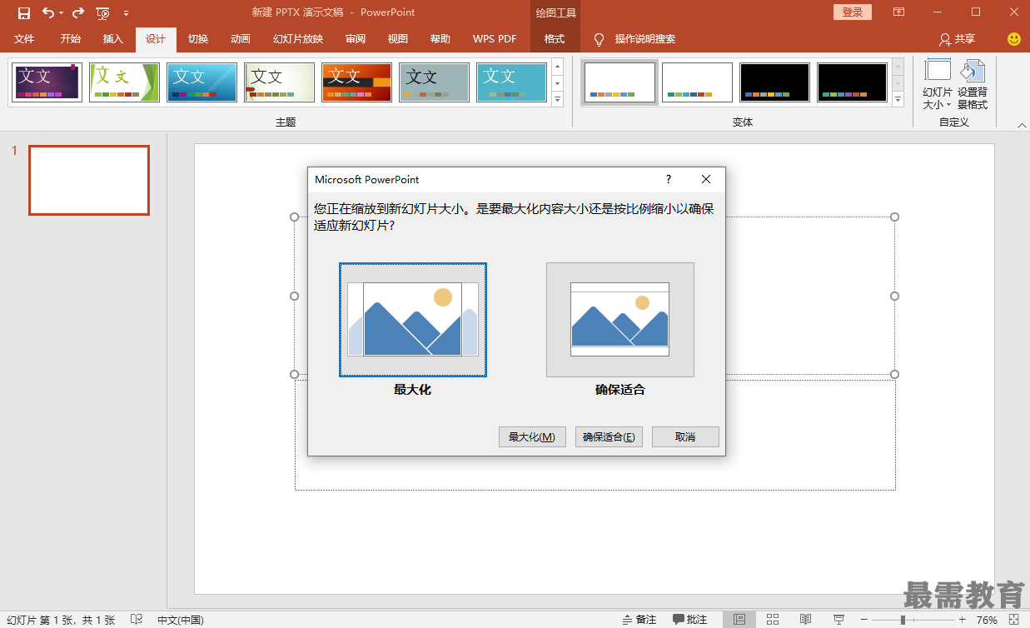
Task: Click the 确保适合(E) button
Action: click(609, 437)
